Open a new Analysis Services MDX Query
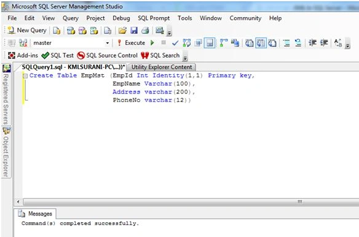The height and width of the screenshot is (237, 359). [x=71, y=30]
